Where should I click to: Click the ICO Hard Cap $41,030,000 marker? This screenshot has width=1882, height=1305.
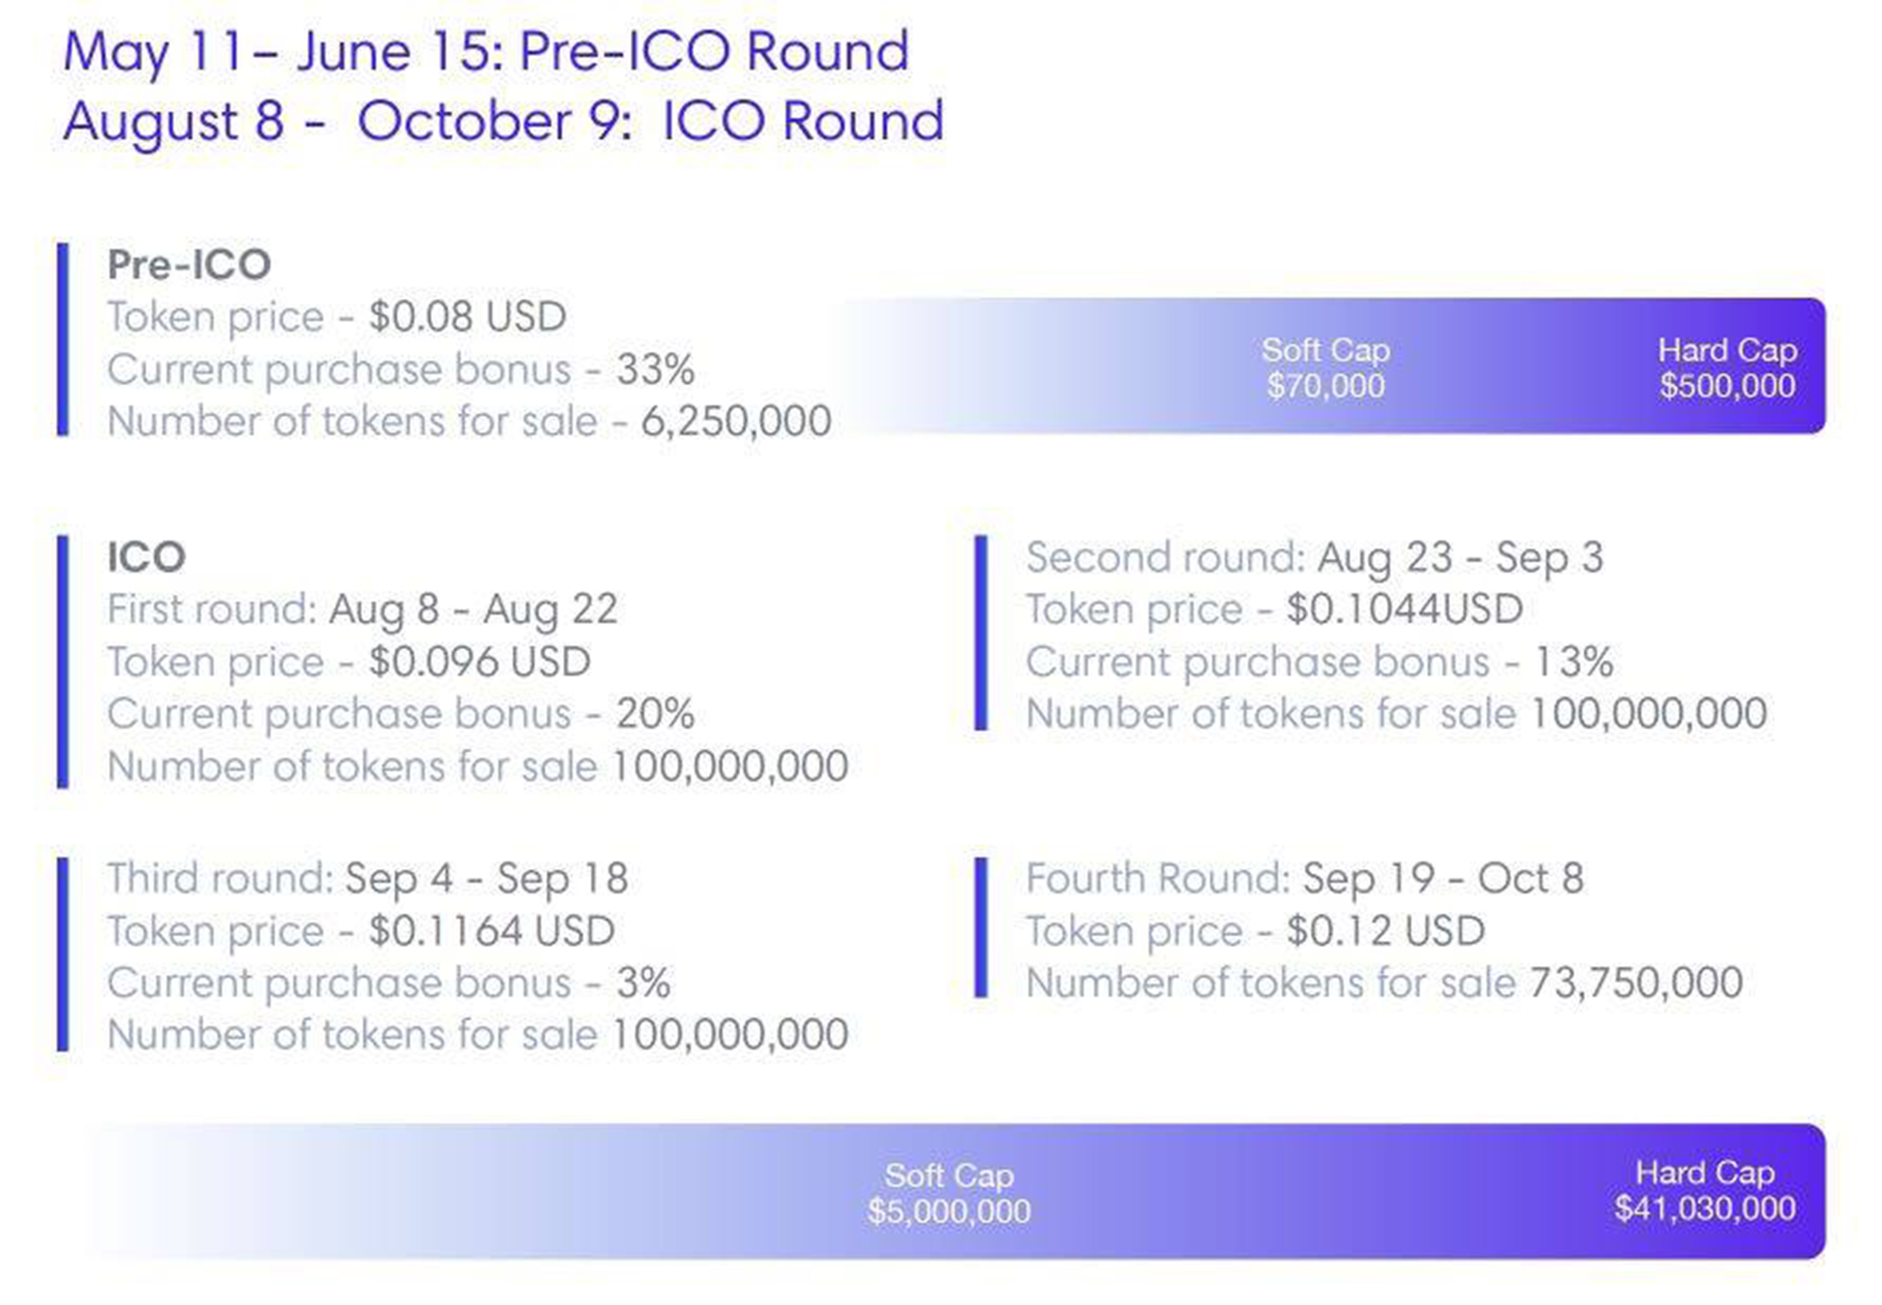pyautogui.click(x=1705, y=1190)
